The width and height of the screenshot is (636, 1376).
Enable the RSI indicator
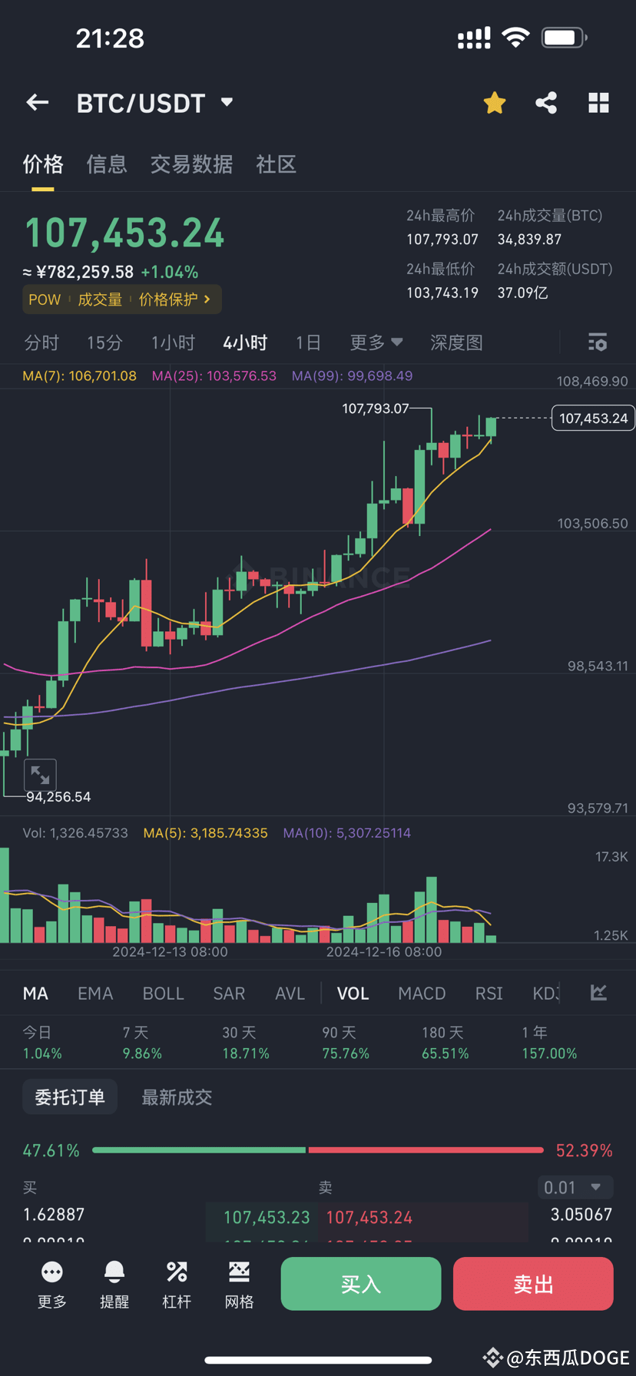[489, 993]
